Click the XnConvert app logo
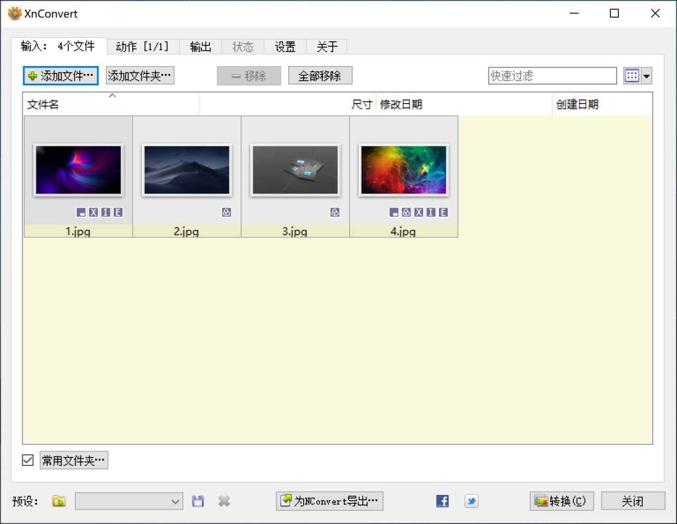This screenshot has width=677, height=524. [x=15, y=13]
